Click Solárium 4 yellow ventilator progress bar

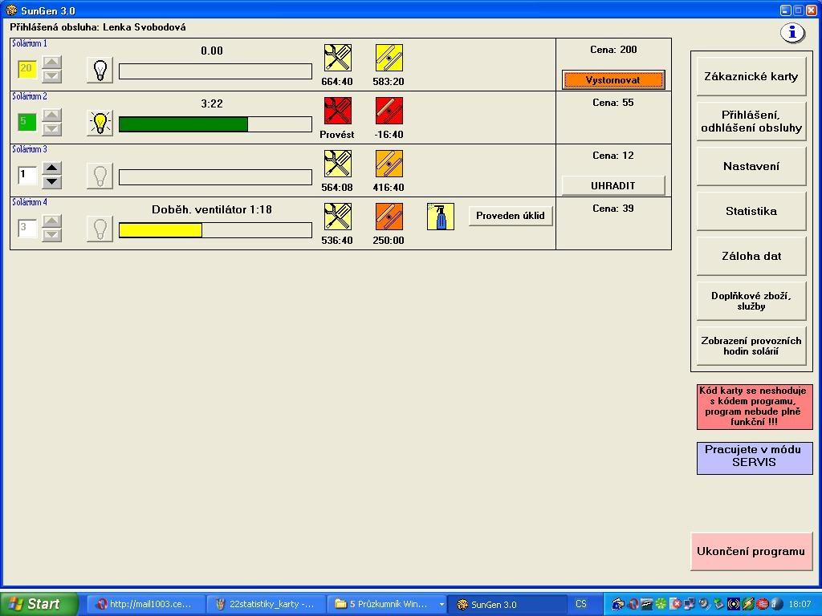pyautogui.click(x=215, y=230)
